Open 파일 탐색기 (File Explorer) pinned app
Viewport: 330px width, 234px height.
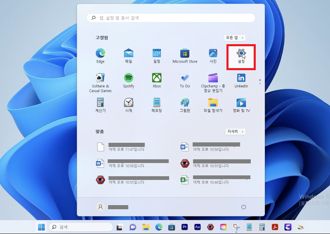tap(213, 105)
